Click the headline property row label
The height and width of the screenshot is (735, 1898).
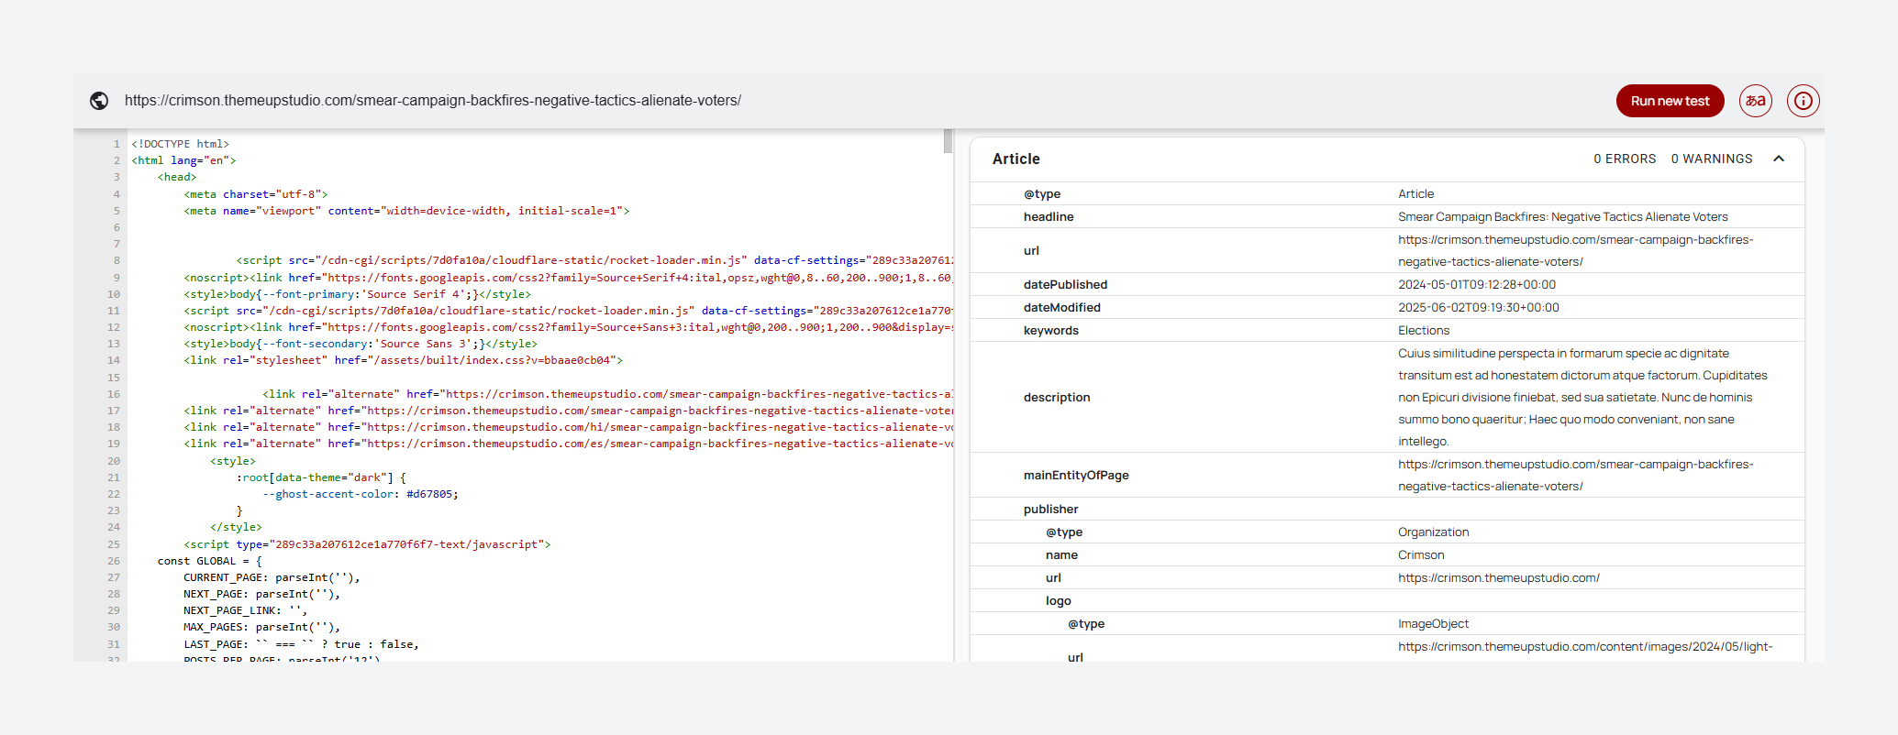coord(1049,217)
